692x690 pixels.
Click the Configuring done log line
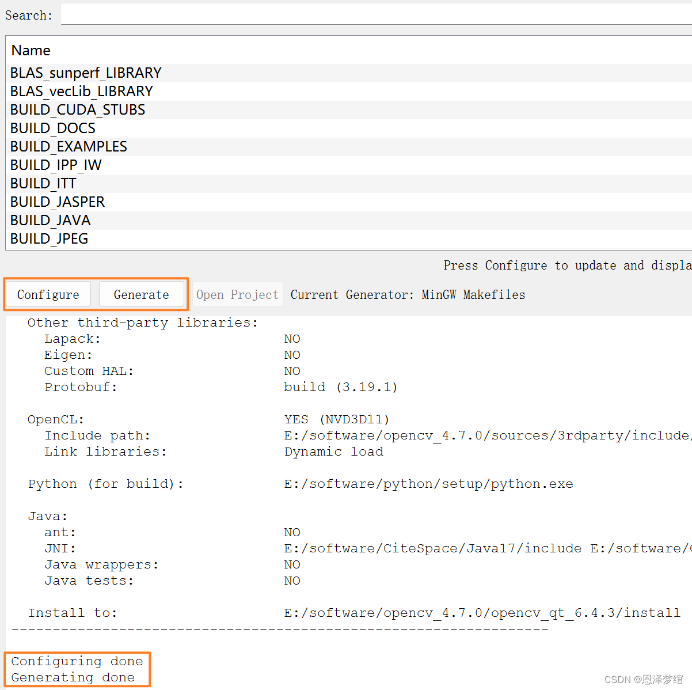[x=77, y=661]
